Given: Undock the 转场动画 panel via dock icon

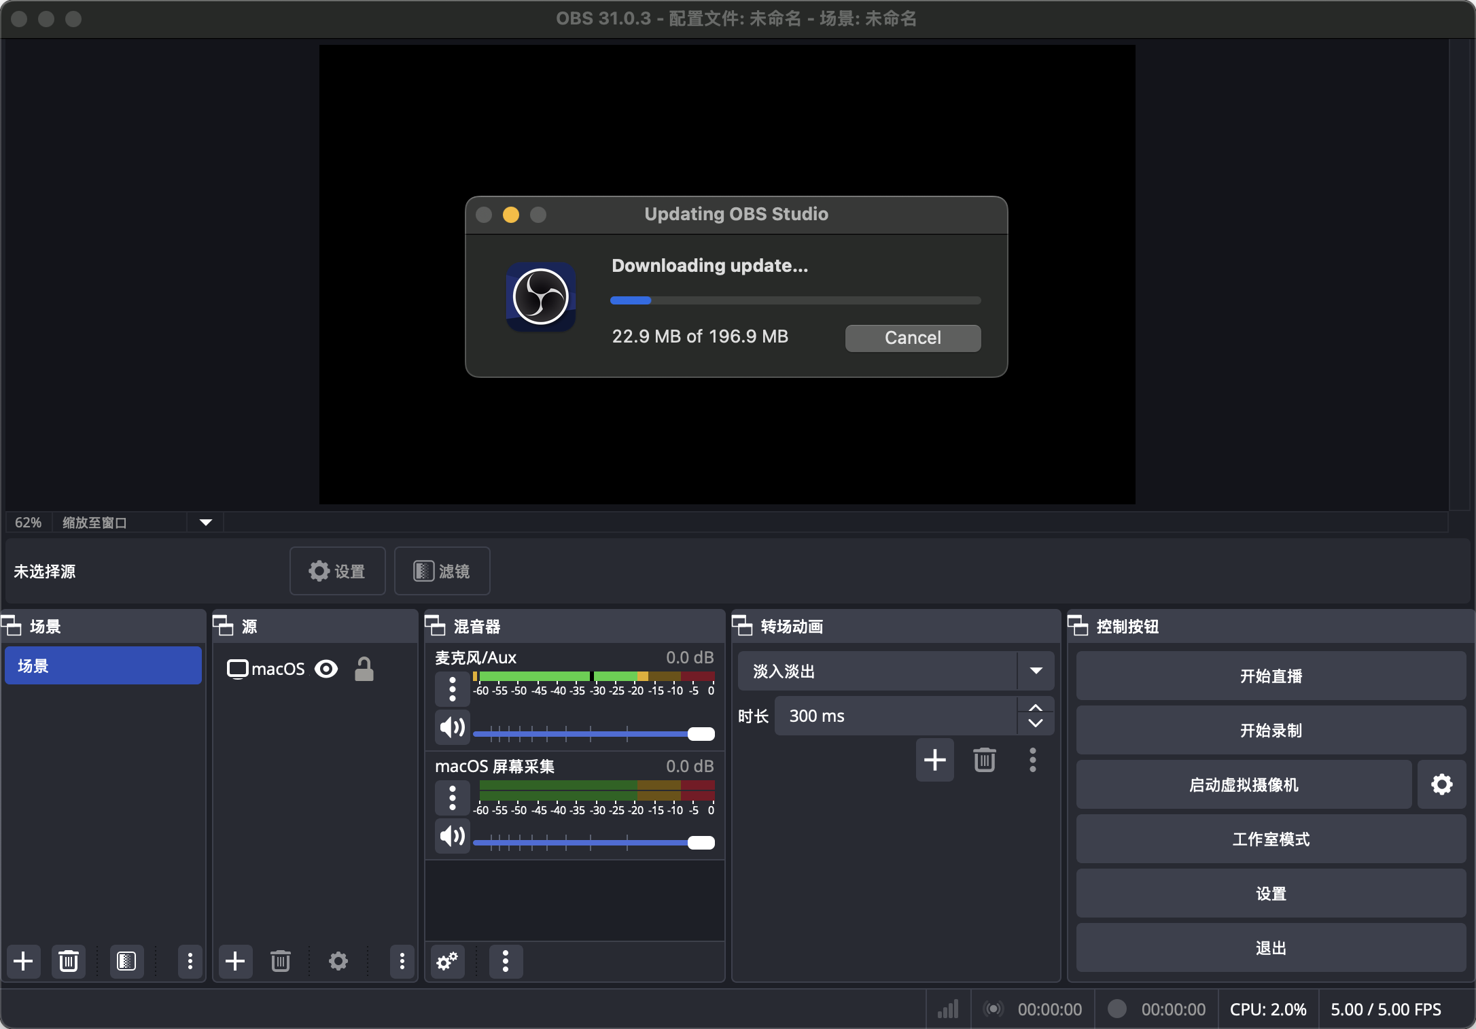Looking at the screenshot, I should (743, 626).
